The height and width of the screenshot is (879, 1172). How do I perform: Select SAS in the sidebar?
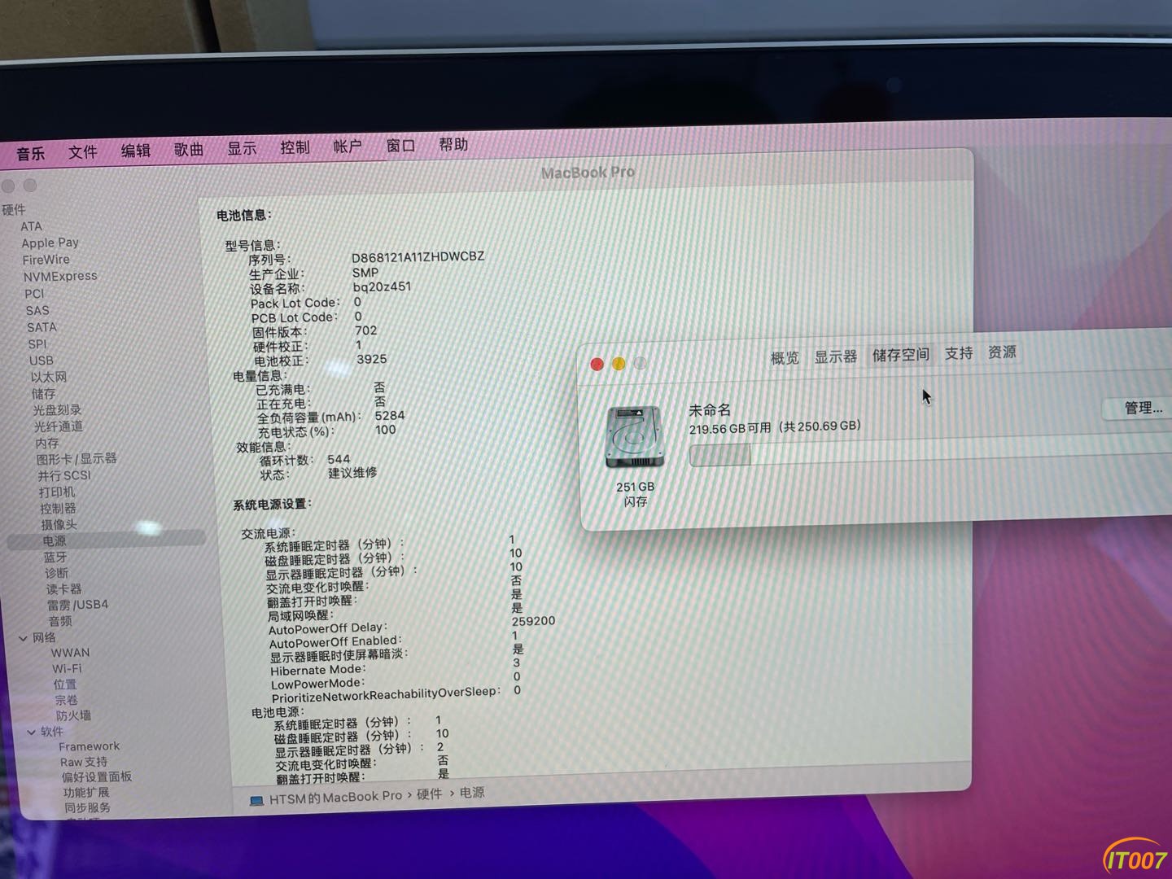[37, 310]
